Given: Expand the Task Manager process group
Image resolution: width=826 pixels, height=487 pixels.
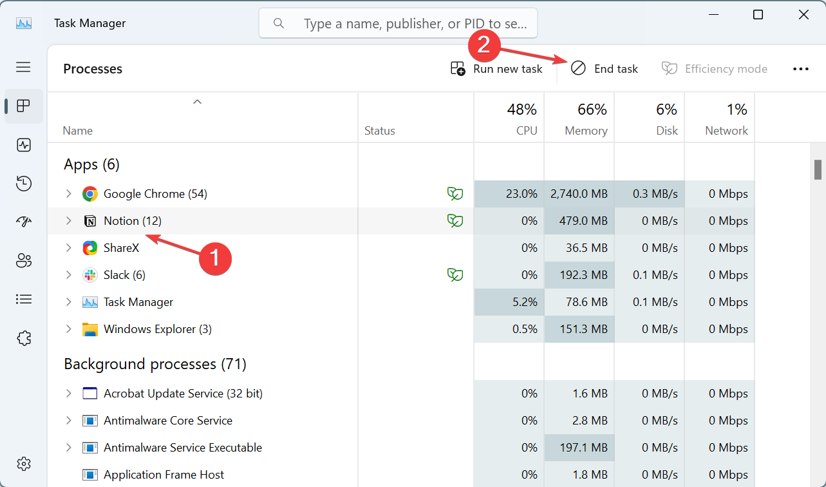Looking at the screenshot, I should pyautogui.click(x=68, y=302).
